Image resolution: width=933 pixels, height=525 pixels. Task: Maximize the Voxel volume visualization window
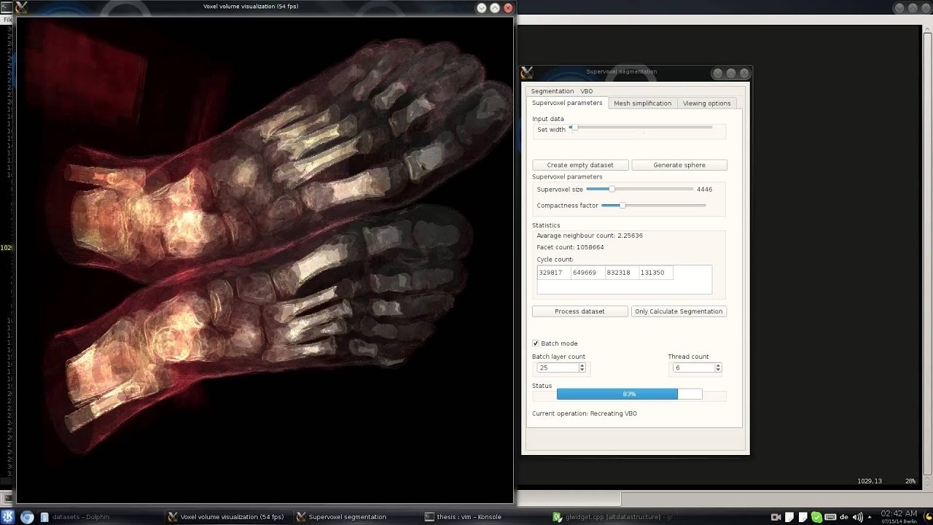point(495,7)
